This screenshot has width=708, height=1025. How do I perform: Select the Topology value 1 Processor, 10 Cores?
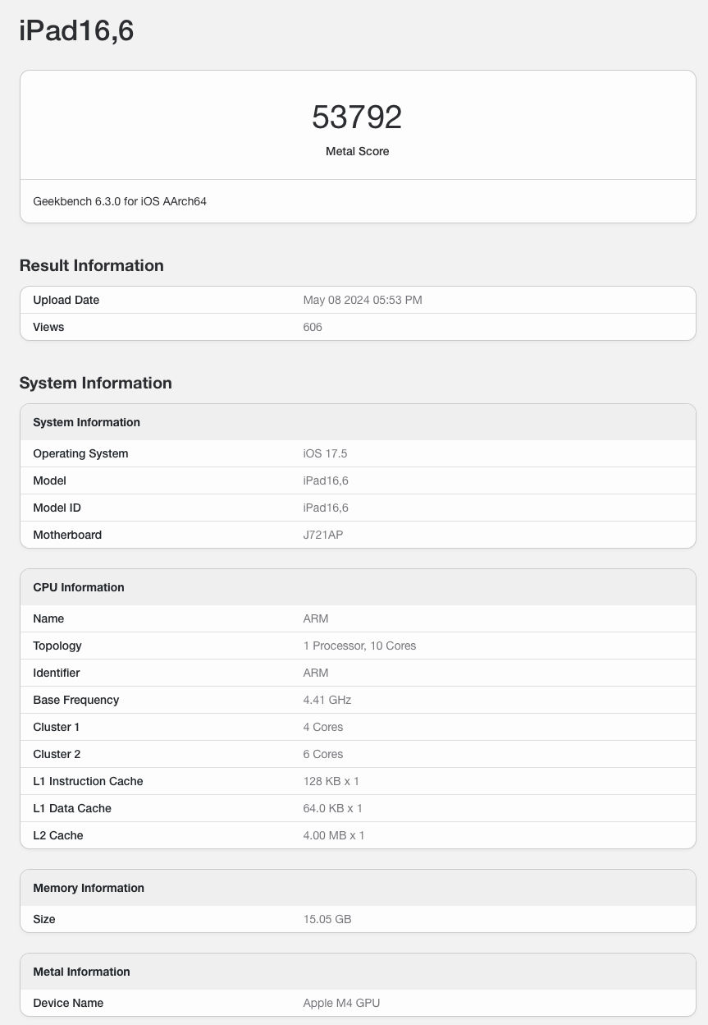[359, 646]
